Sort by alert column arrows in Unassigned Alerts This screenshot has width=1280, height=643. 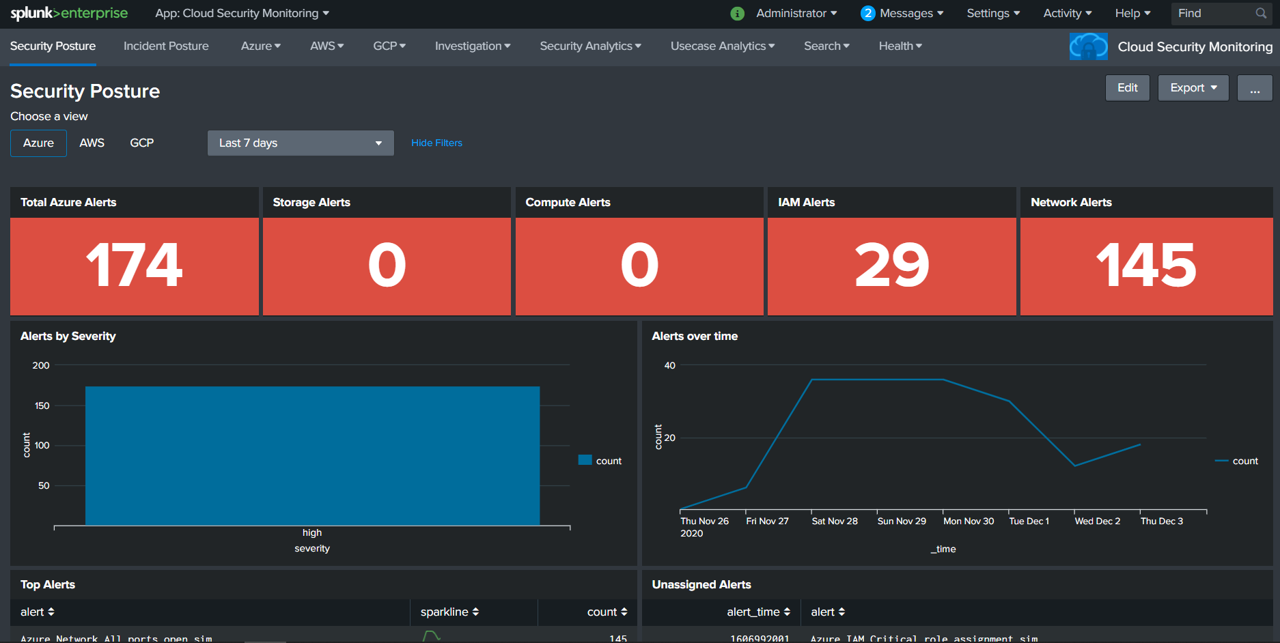(841, 612)
